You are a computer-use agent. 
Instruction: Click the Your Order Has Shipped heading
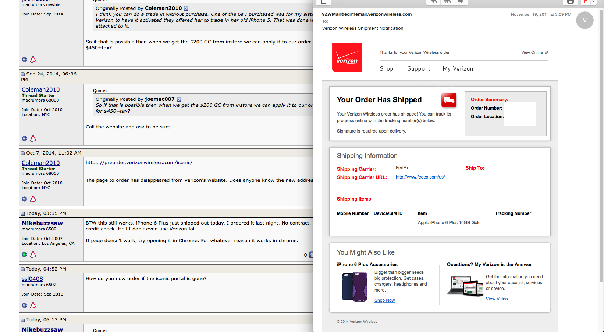coord(379,100)
